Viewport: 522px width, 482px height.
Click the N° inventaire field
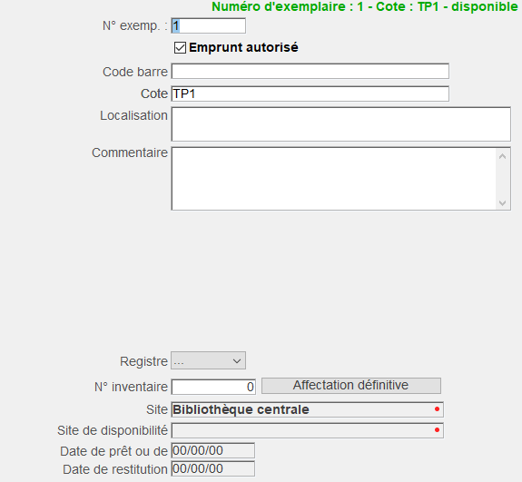[213, 387]
